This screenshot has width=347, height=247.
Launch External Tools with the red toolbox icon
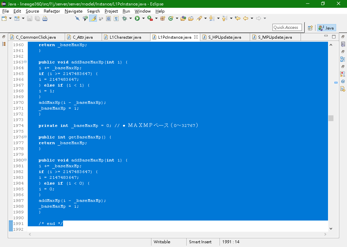(x=150, y=18)
